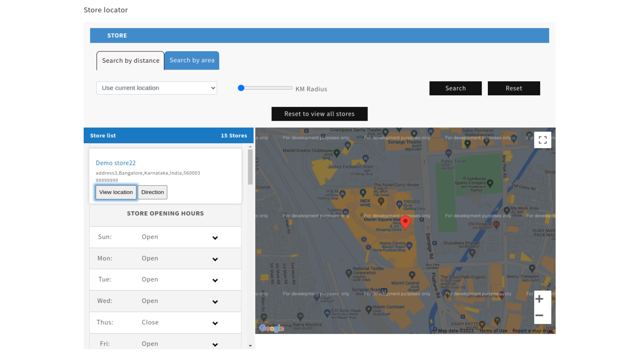
Task: Open the Use current location dropdown
Action: pos(157,88)
